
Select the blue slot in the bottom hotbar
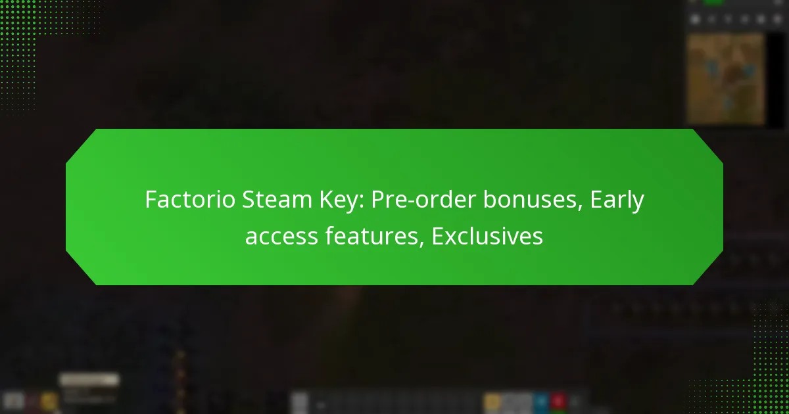(x=540, y=402)
